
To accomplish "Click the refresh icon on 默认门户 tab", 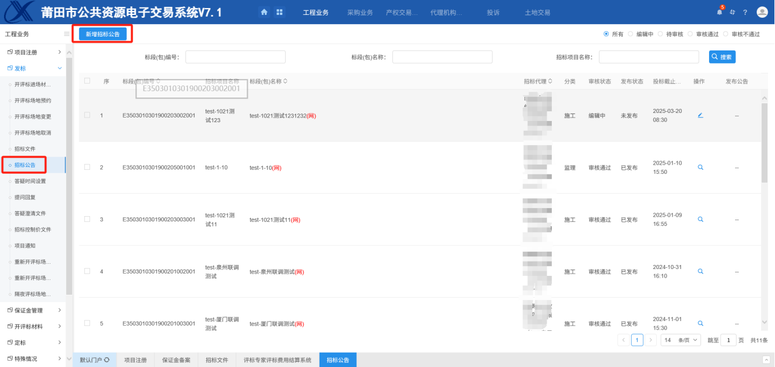I will click(107, 360).
